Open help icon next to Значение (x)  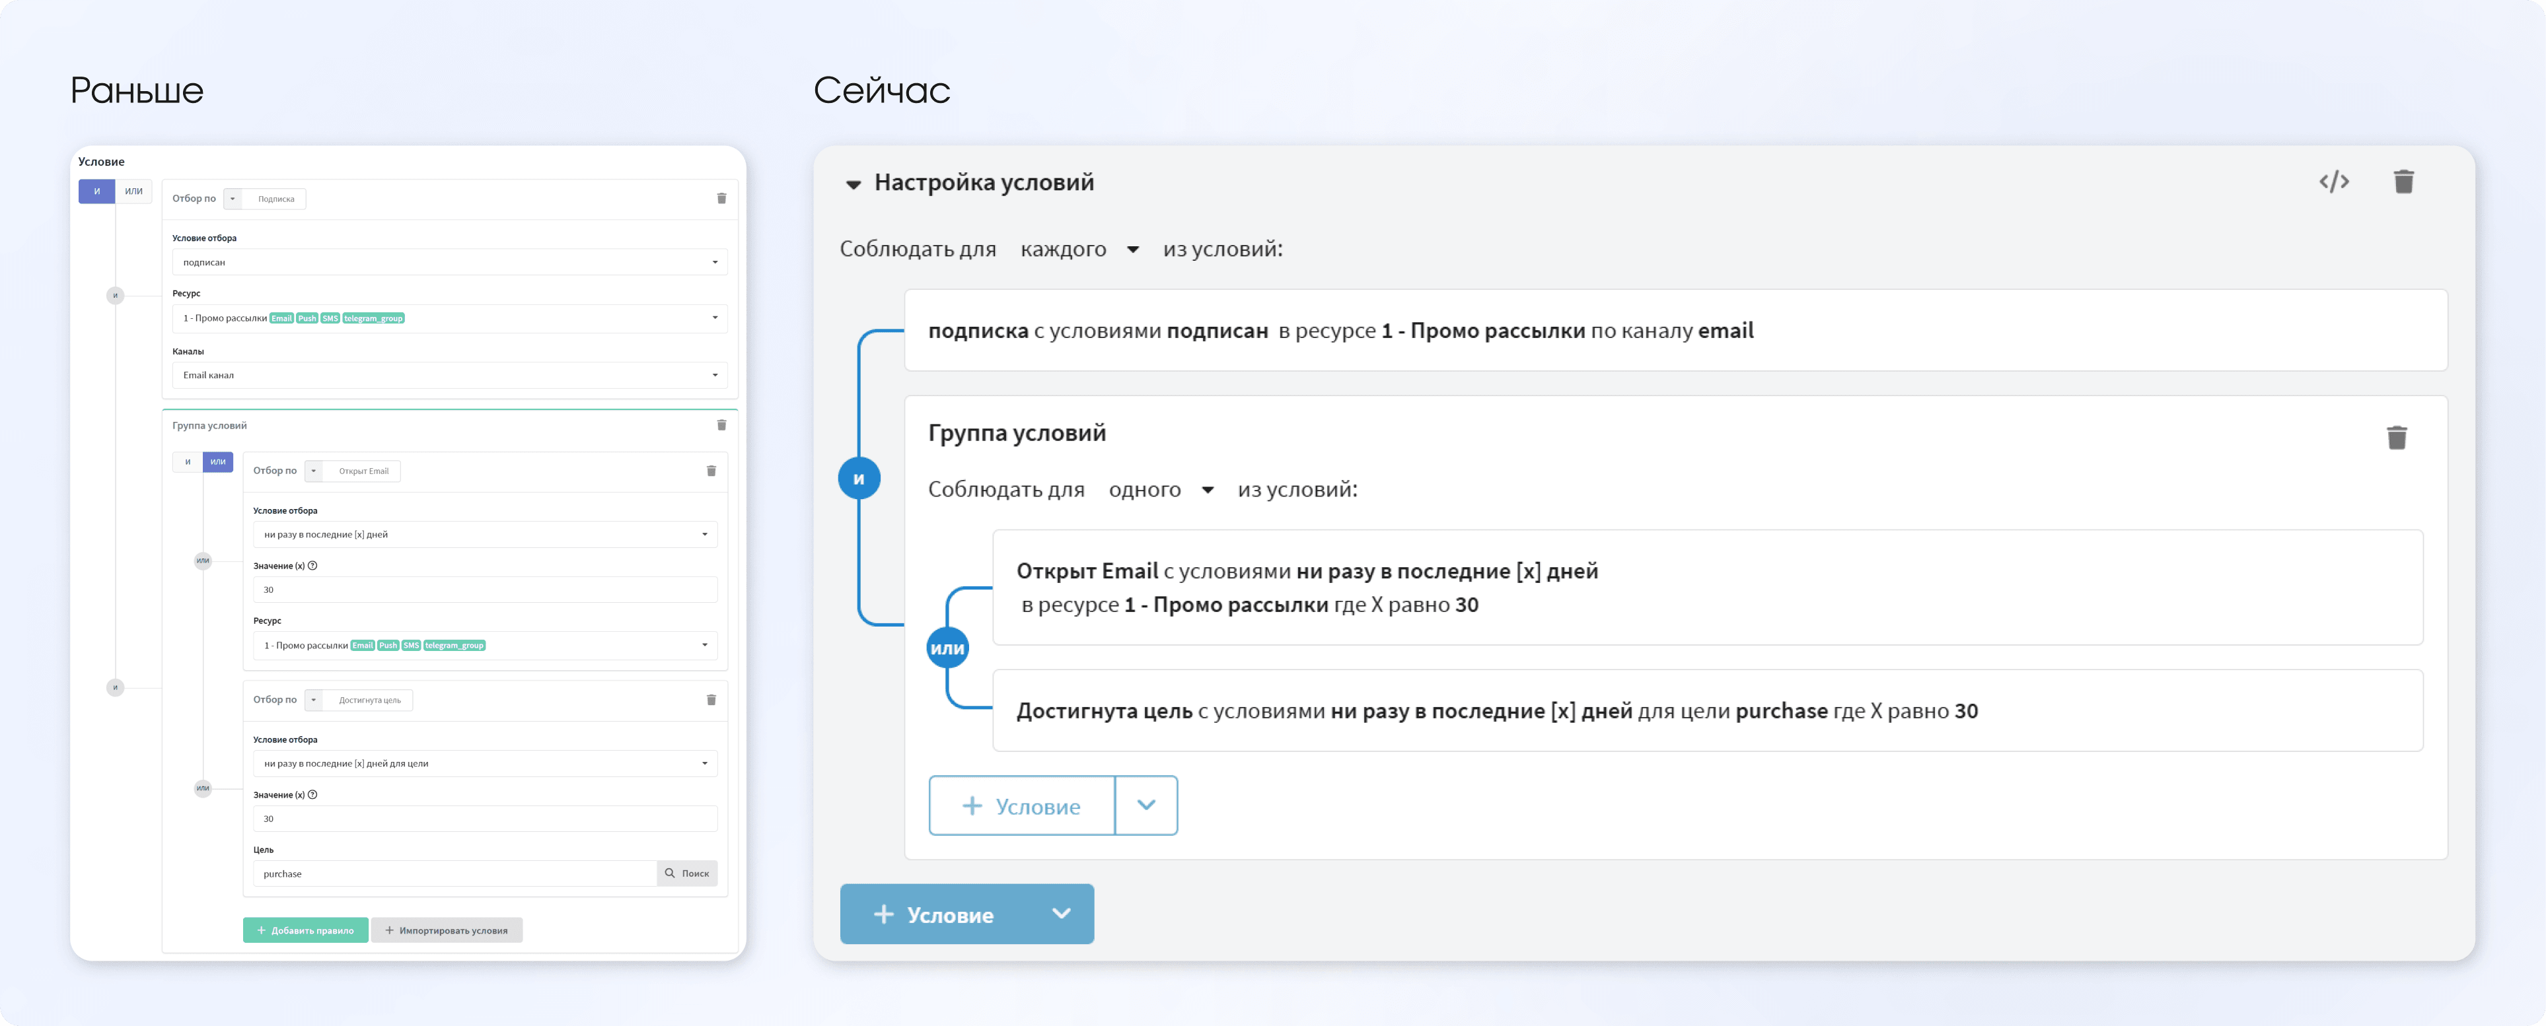point(313,565)
